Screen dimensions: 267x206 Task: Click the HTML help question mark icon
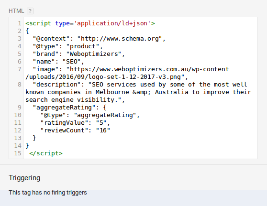(x=30, y=11)
